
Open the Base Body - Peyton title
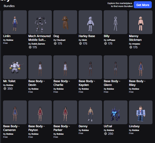37,128
